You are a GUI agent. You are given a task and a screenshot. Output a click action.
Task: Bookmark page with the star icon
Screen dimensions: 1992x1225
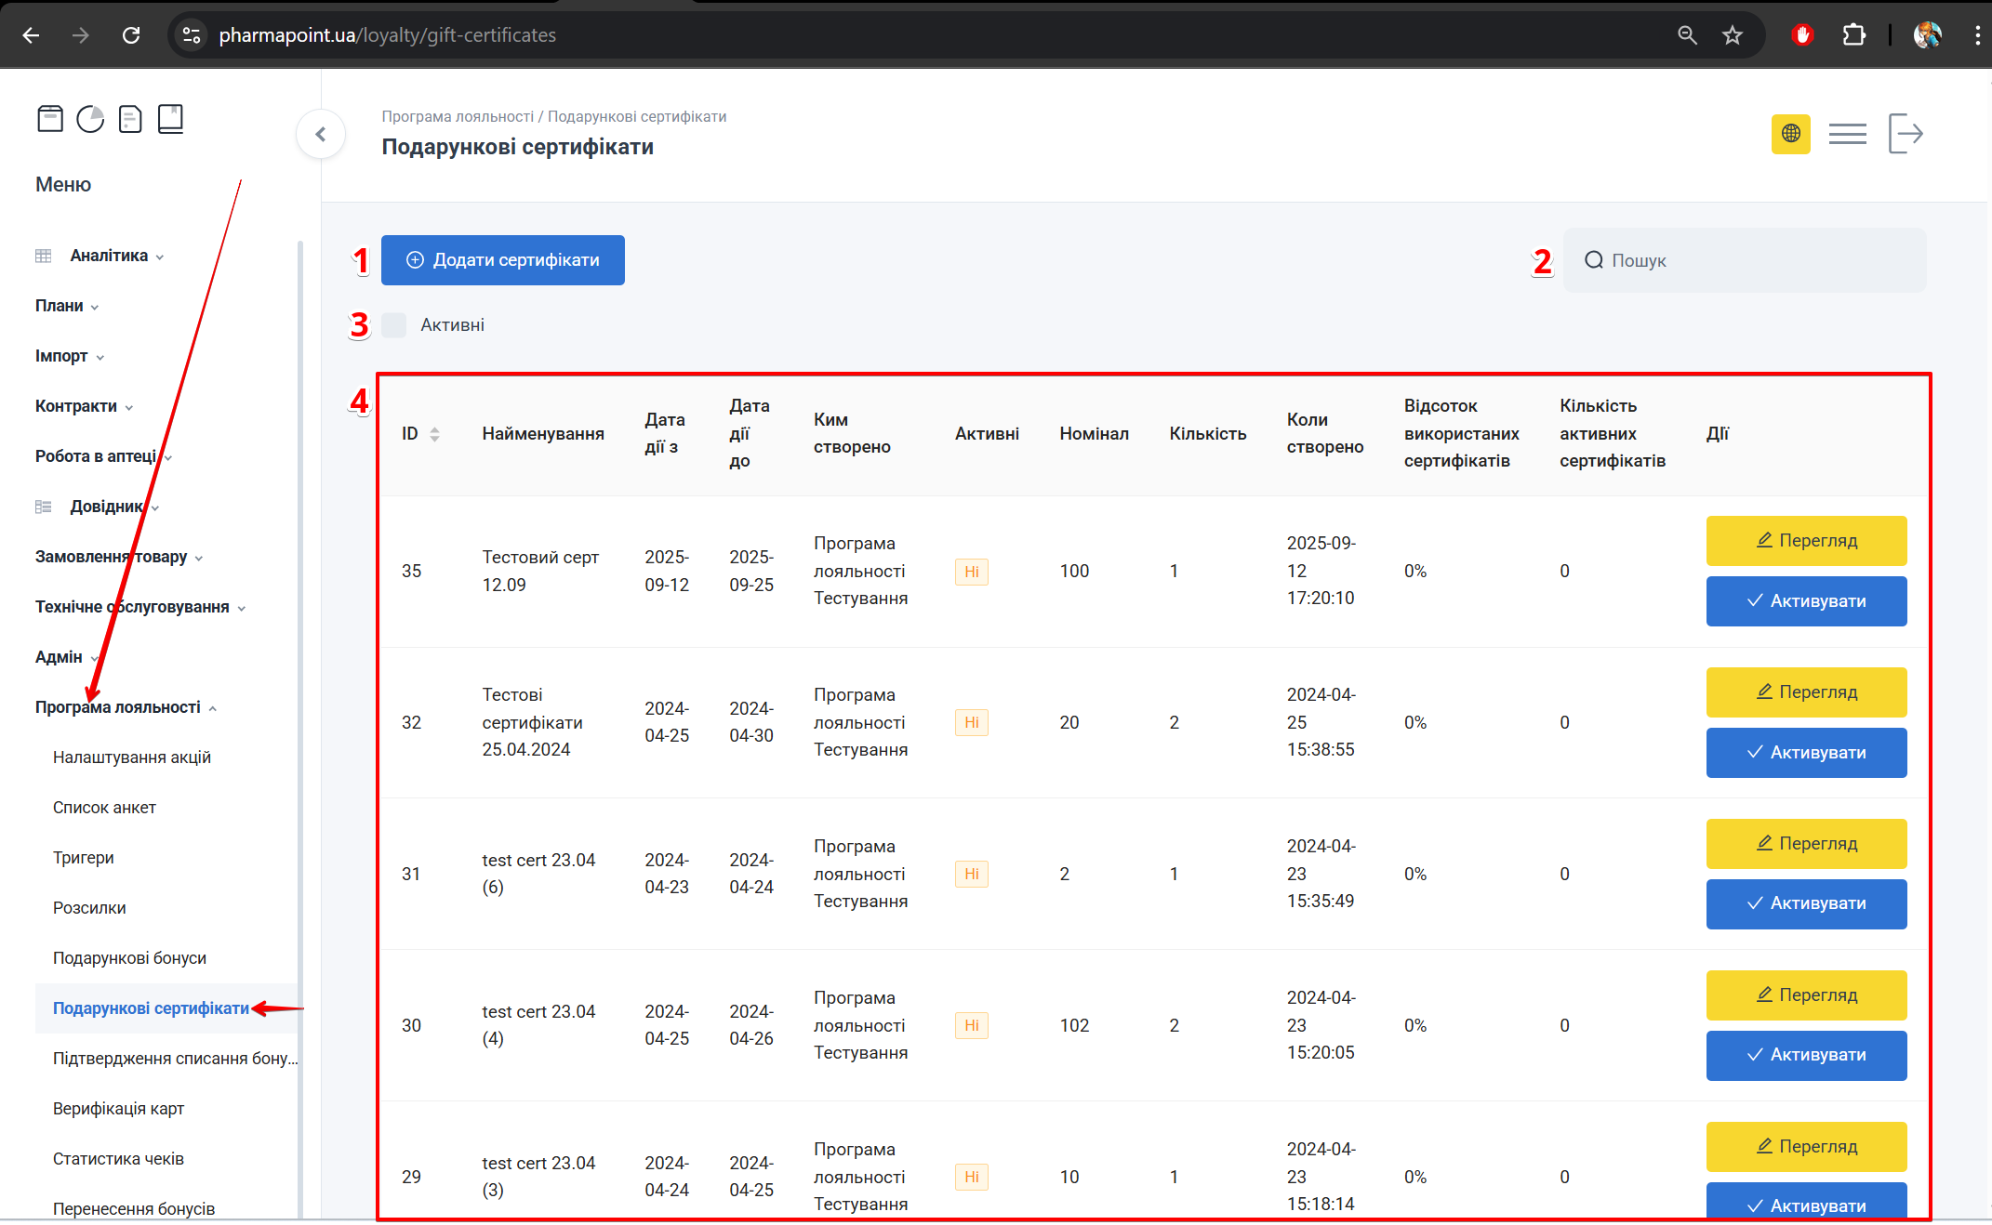[1732, 35]
